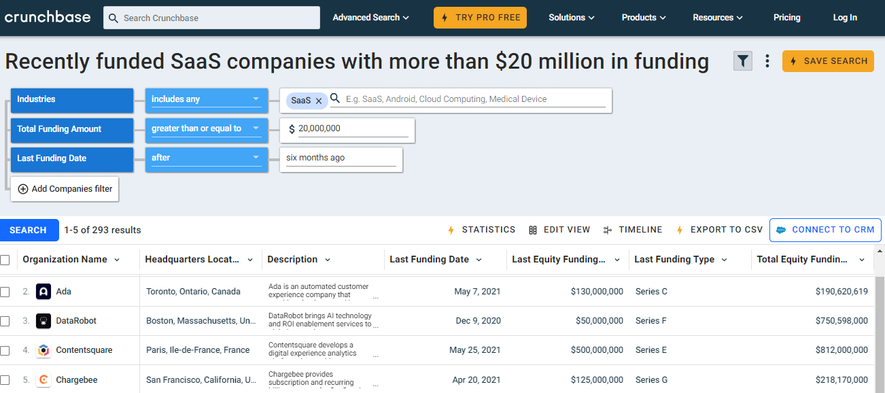Screen dimensions: 885x393
Task: Open the Solutions menu
Action: coord(572,18)
